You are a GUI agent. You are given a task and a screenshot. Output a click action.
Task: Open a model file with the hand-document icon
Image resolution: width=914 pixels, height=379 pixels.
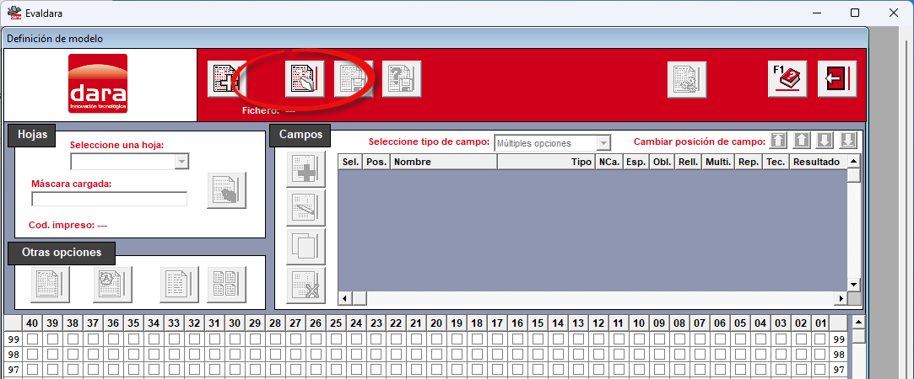tap(305, 79)
